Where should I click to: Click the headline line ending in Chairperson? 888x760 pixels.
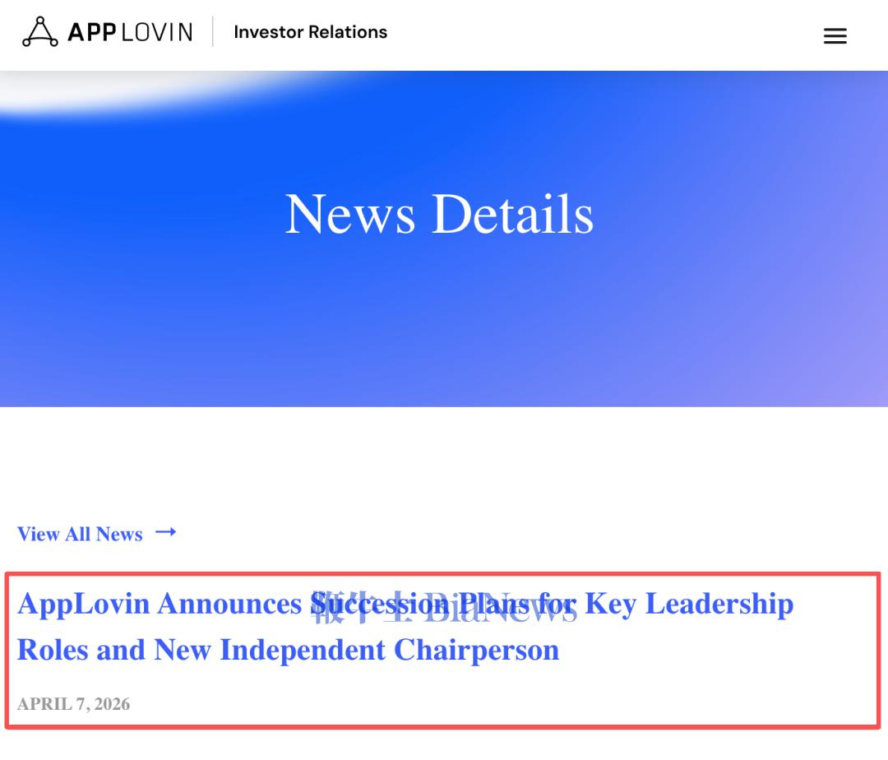point(288,650)
